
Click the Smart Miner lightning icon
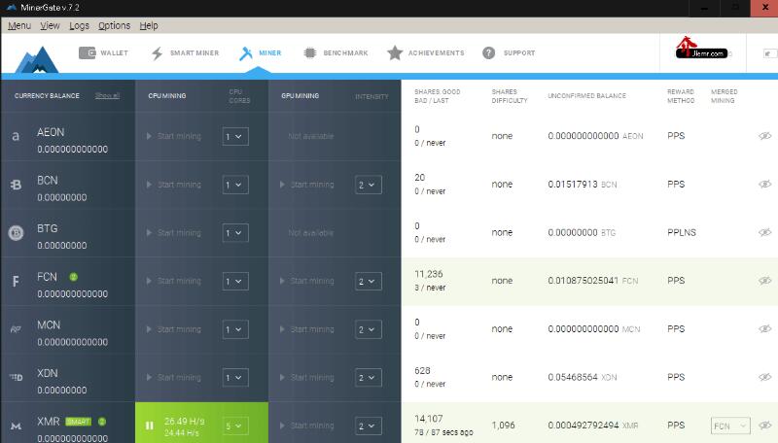click(x=157, y=53)
